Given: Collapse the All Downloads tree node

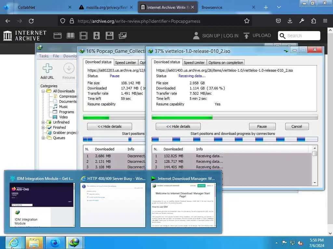Looking at the screenshot, I should coord(43,91).
